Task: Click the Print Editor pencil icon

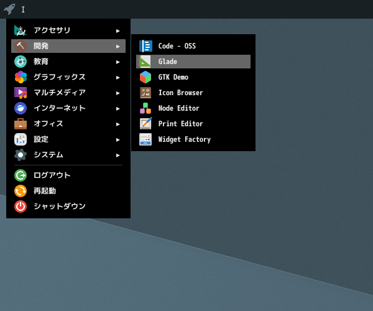Action: click(145, 124)
